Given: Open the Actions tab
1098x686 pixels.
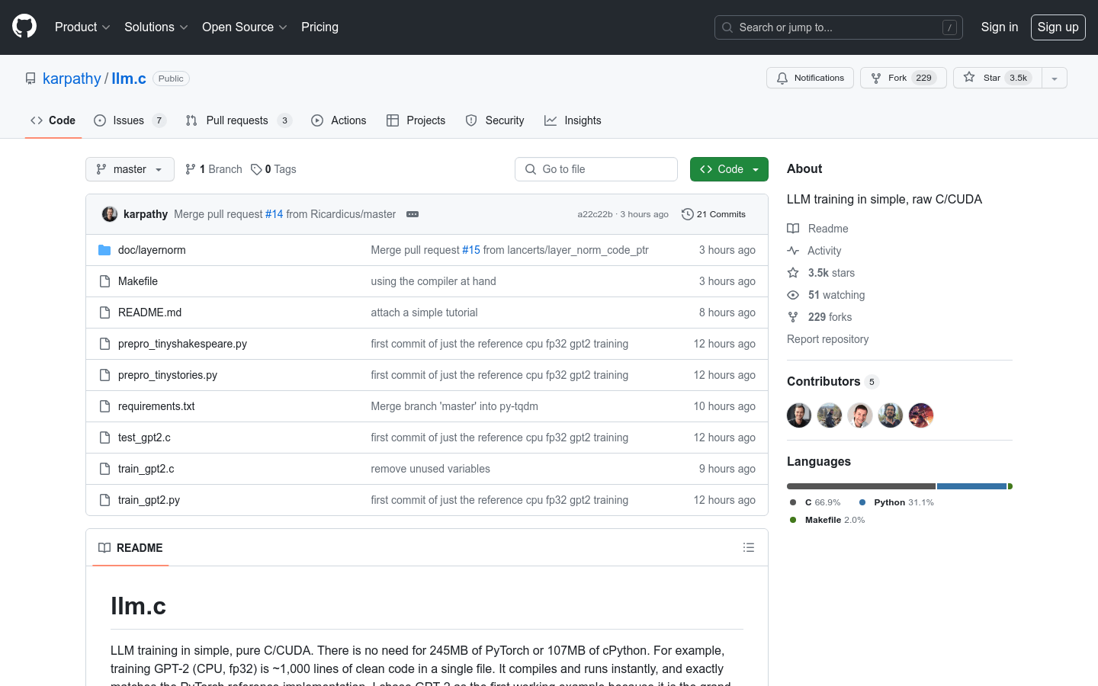Looking at the screenshot, I should tap(339, 120).
